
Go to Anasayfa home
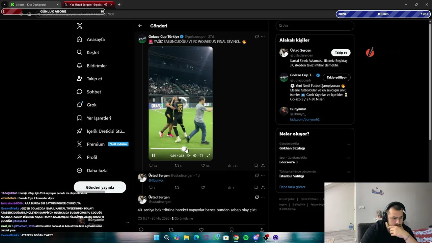(91, 39)
